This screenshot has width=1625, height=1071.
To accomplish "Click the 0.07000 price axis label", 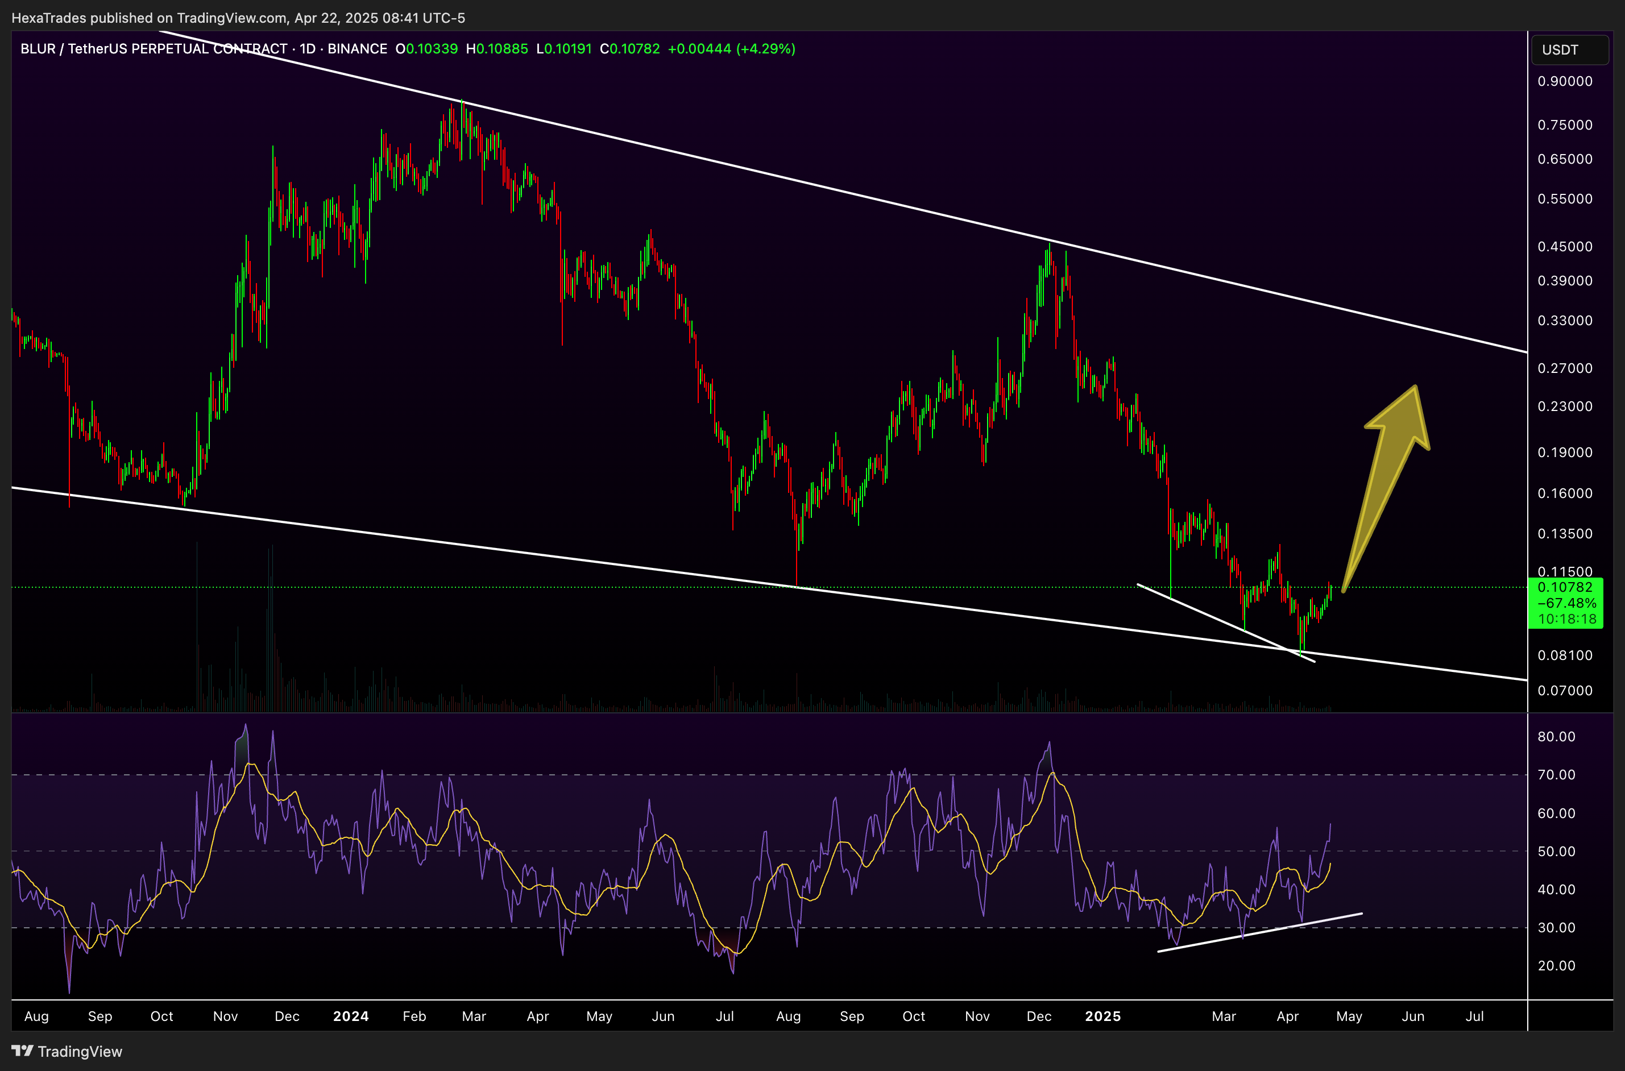I will (1565, 691).
